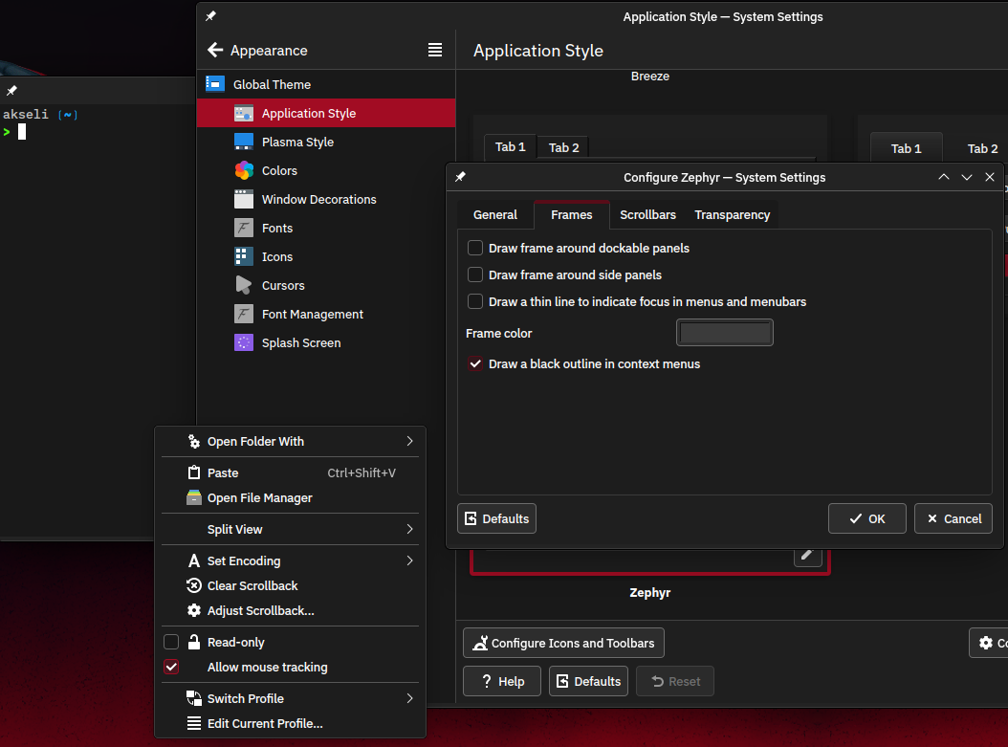
Task: Enable thin focus line in menus checkbox
Action: (475, 301)
